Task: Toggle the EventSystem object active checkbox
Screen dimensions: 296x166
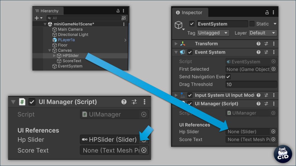Action: (192, 24)
